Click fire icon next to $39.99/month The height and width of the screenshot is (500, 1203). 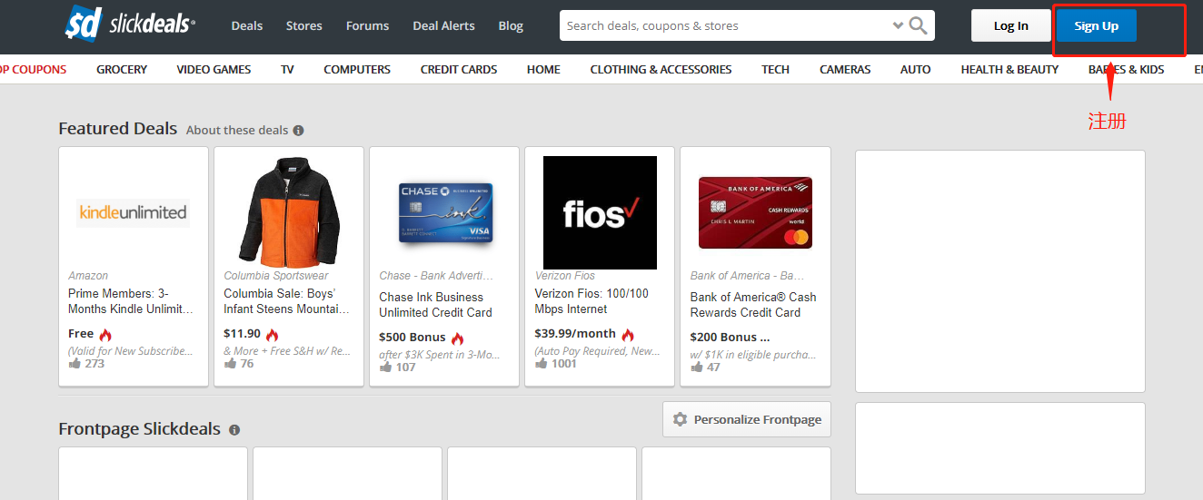(628, 335)
